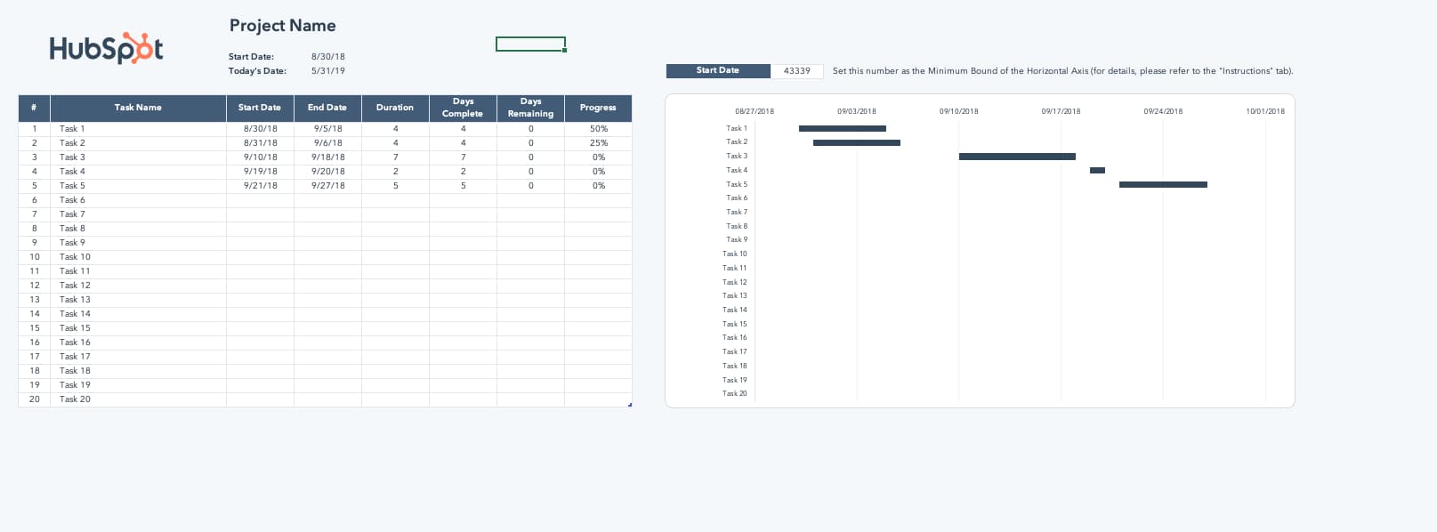The height and width of the screenshot is (532, 1437).
Task: Select Task 3 end date 9/18/18
Action: (327, 157)
